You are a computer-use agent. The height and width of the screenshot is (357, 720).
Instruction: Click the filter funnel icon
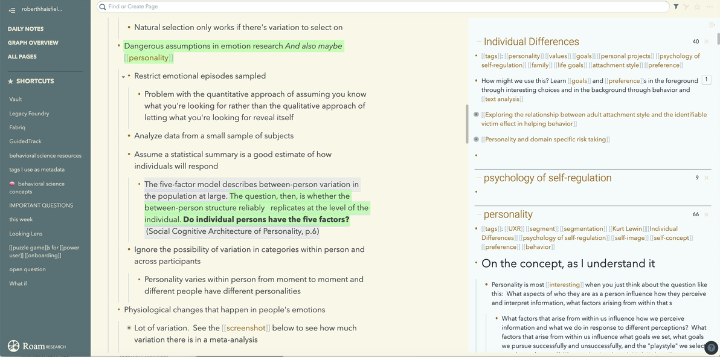pos(676,7)
